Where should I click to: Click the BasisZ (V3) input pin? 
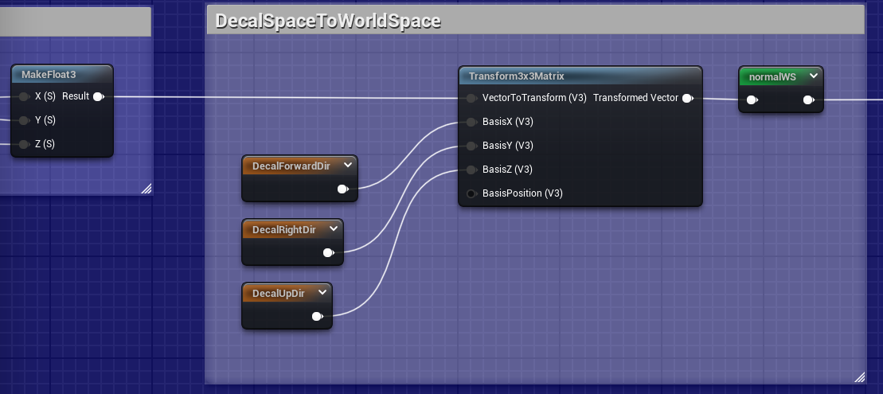(x=471, y=170)
